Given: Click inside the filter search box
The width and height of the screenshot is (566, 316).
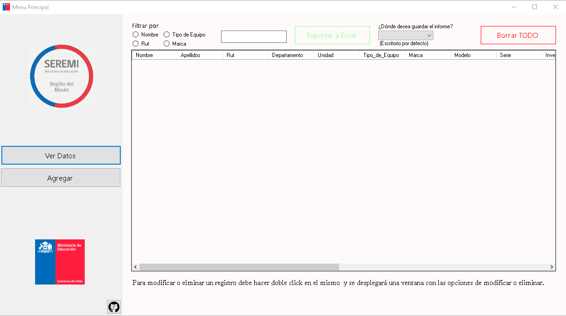Looking at the screenshot, I should point(253,36).
